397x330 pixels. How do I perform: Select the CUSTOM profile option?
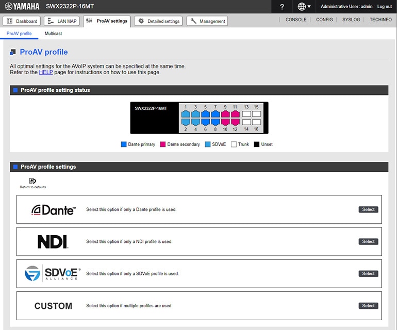[x=368, y=306]
